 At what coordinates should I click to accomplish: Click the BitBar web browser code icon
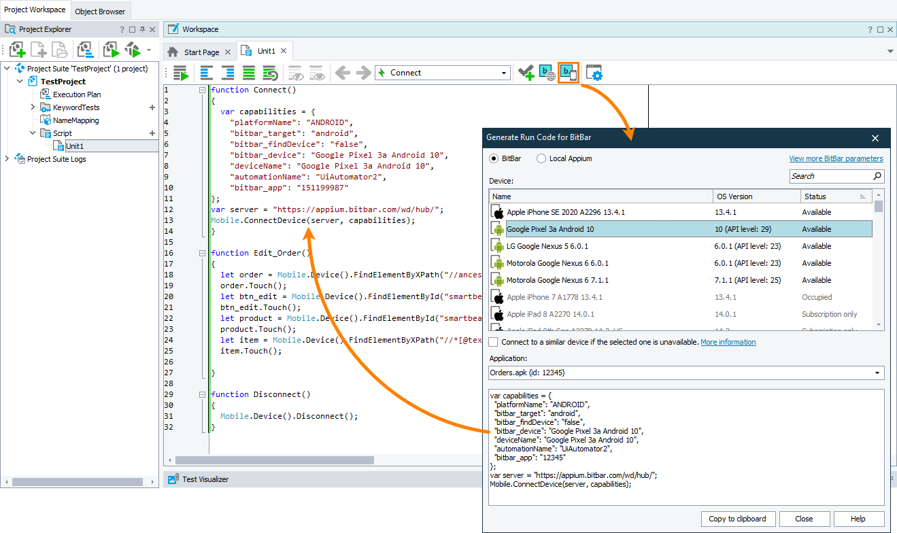[547, 73]
